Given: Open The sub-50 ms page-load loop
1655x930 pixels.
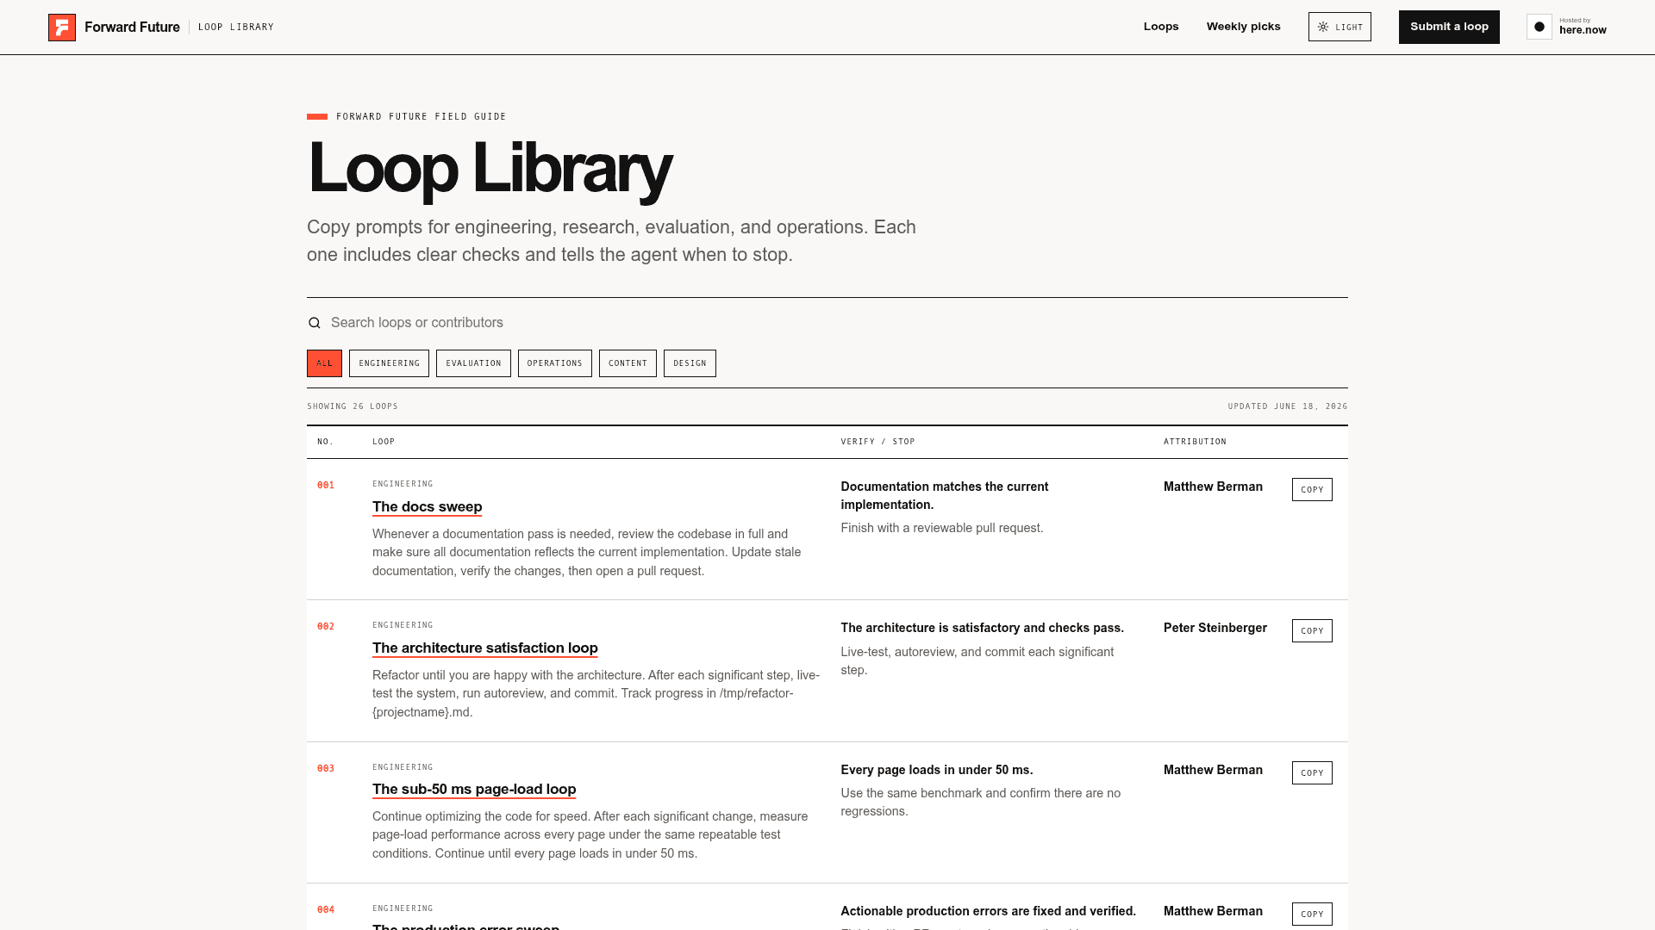Looking at the screenshot, I should point(474,790).
